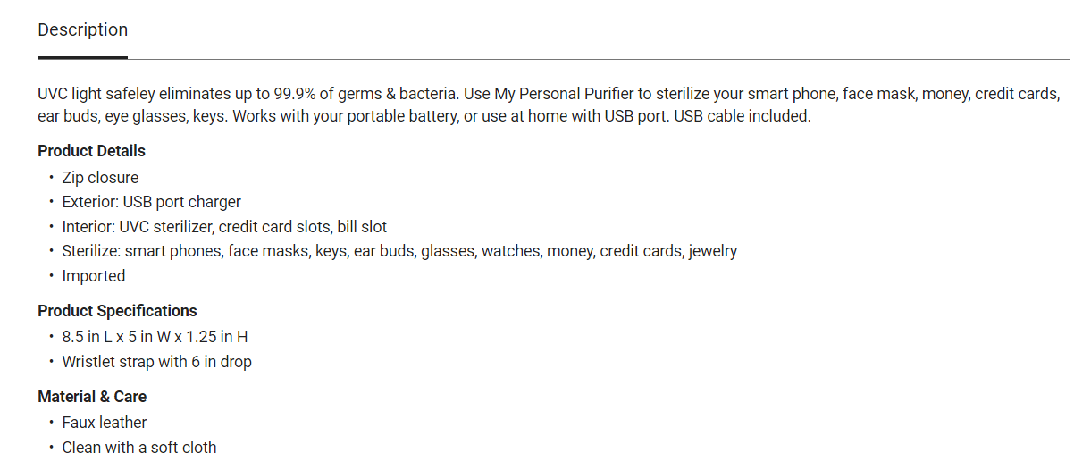Viewport: 1074px width, 470px height.
Task: Open the Description tab
Action: (82, 29)
